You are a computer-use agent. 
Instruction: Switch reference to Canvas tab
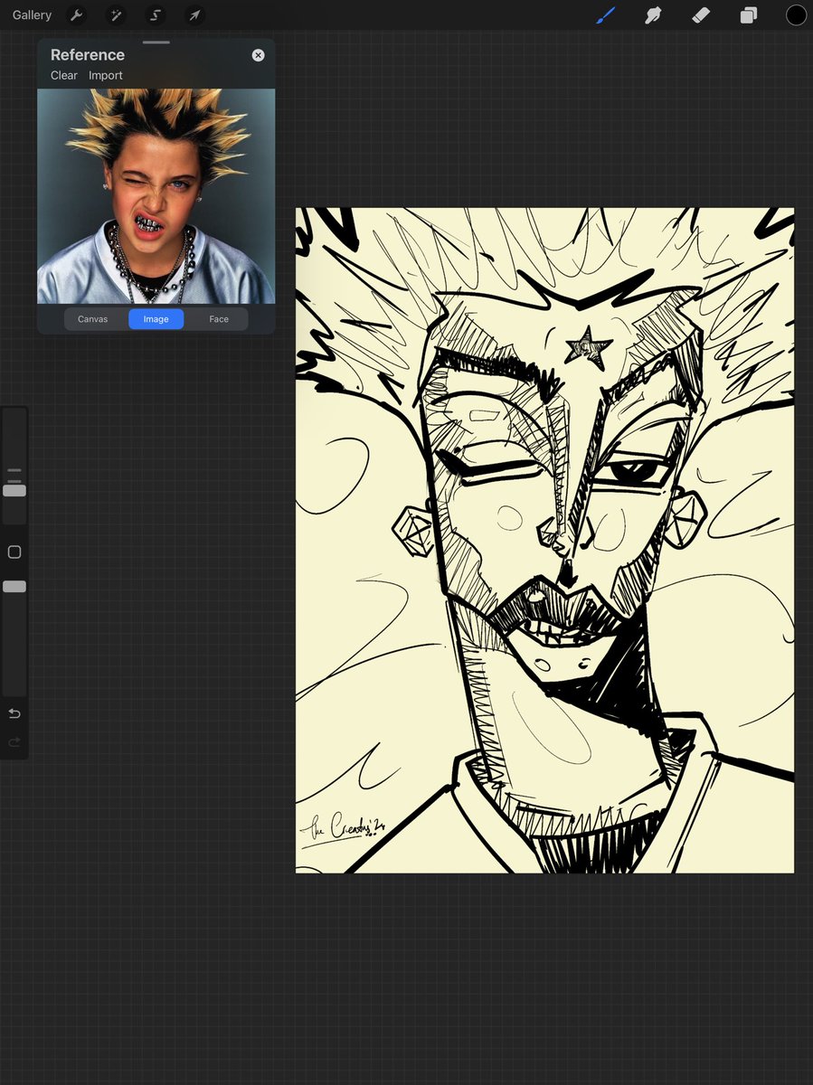point(92,319)
